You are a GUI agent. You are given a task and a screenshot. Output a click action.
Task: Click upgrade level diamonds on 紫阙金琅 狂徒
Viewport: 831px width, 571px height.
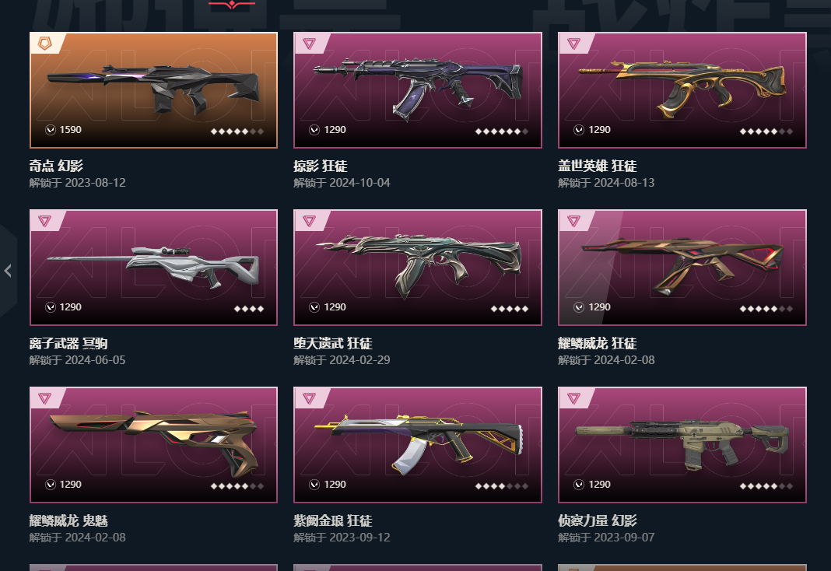[501, 486]
